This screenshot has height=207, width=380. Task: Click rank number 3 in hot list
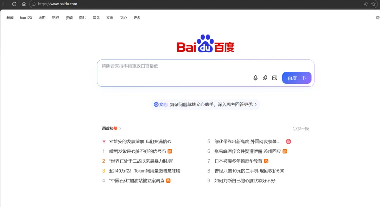[x=103, y=171]
